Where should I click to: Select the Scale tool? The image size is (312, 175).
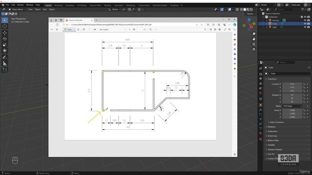pyautogui.click(x=4, y=45)
